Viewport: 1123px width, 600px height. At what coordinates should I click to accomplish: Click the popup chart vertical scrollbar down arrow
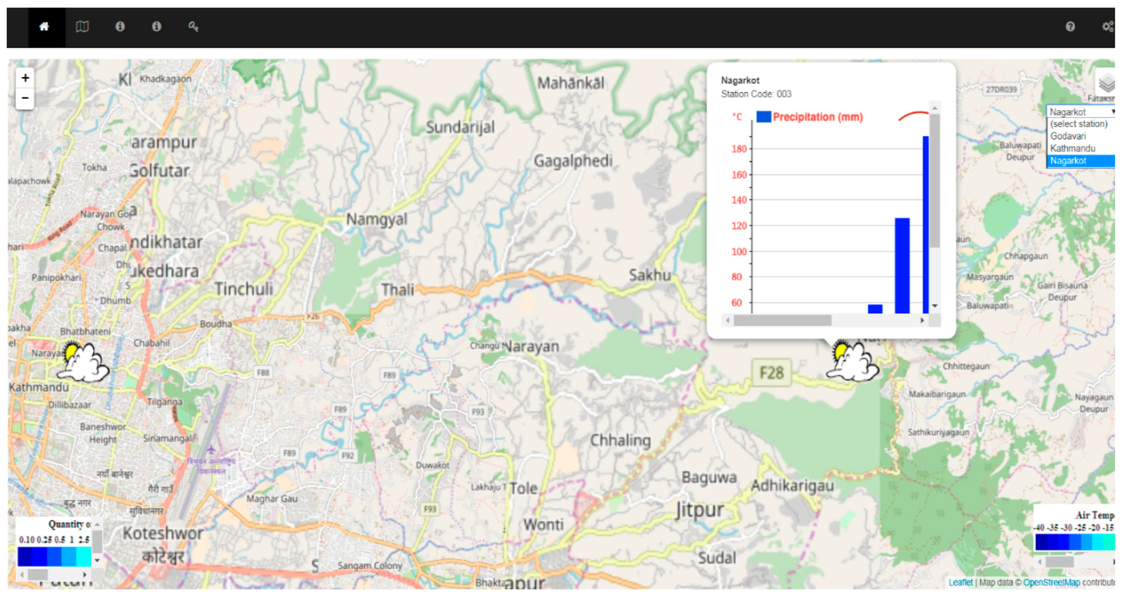(x=935, y=306)
